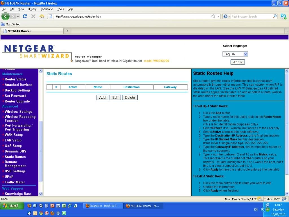Open the Bookmarks menu
Viewport: 289px width, 217px height.
(47, 9)
